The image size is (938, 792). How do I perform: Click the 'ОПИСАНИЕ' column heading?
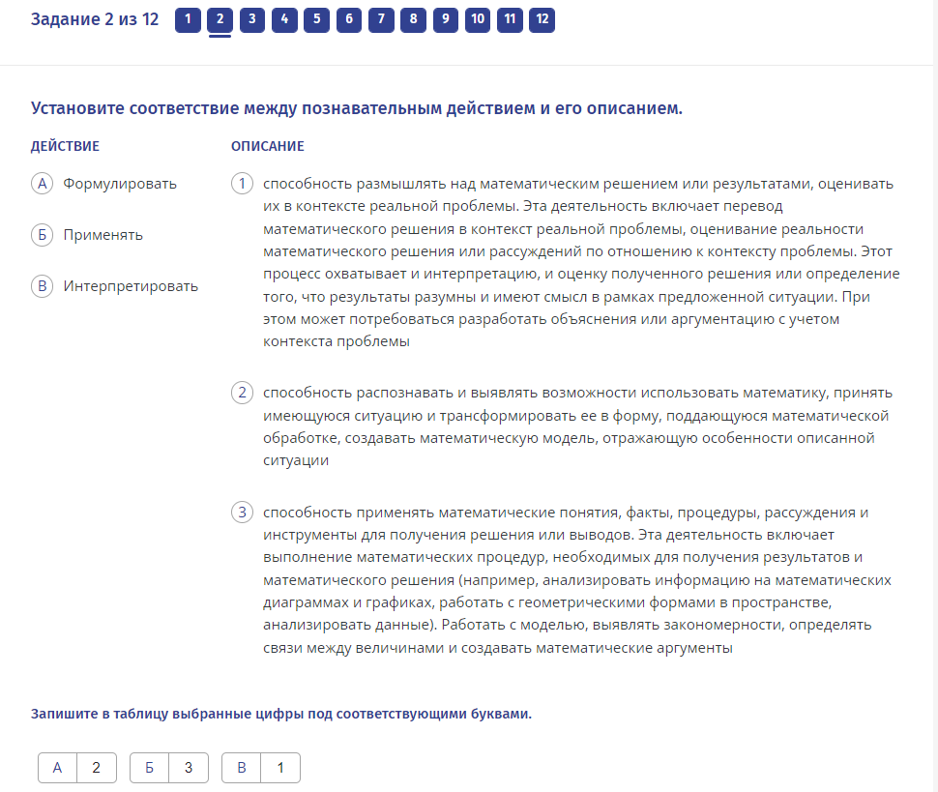click(268, 146)
